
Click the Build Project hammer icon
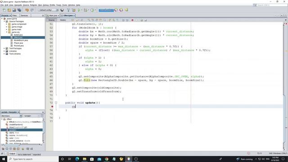coord(68,10)
